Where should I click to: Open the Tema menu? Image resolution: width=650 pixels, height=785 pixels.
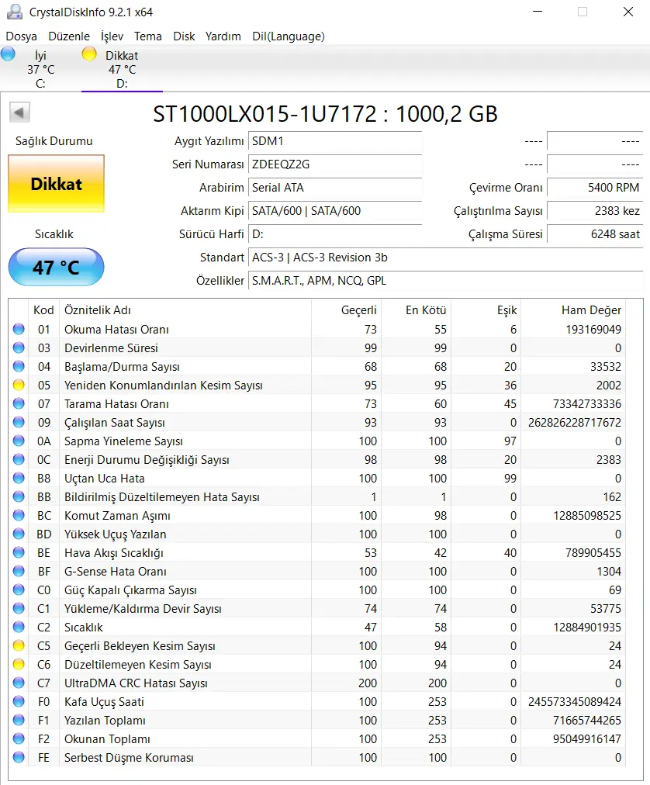pyautogui.click(x=147, y=36)
